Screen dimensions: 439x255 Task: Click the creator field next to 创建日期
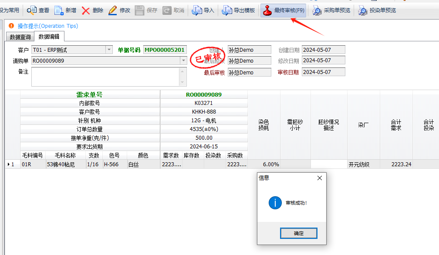[250, 50]
